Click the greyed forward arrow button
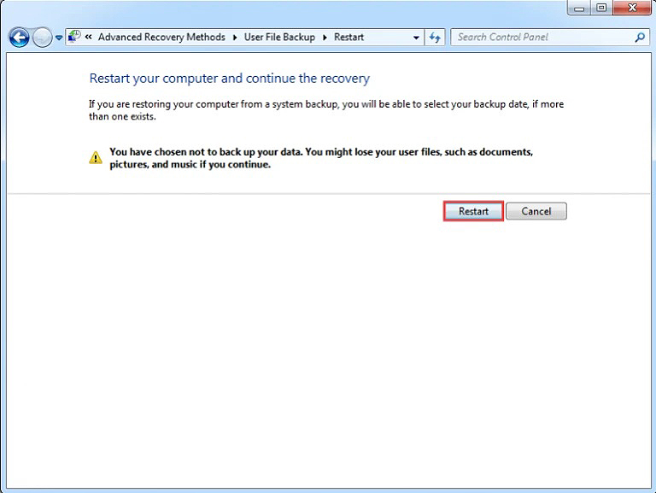 (42, 38)
